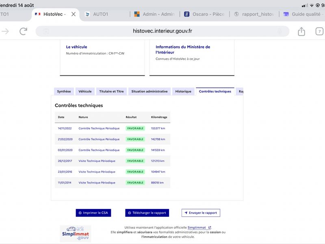
Task: Click the send arrow icon in Envoyer le rapport
Action: coord(186,213)
